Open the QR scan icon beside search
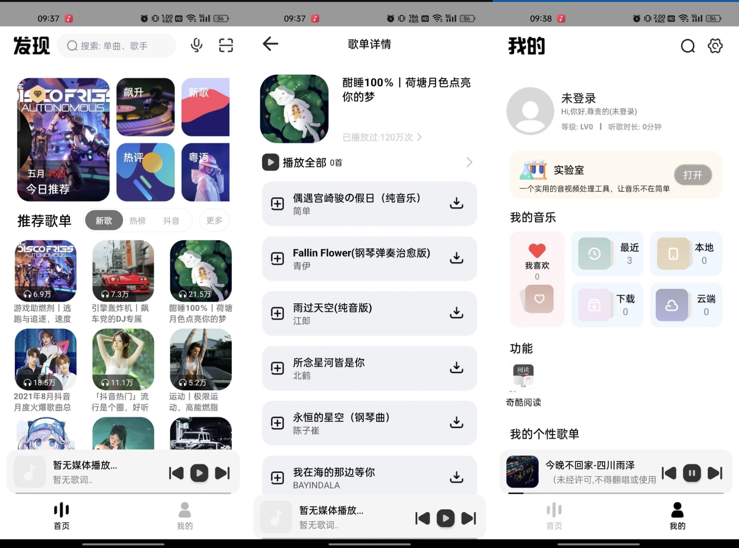739x548 pixels. pos(226,45)
